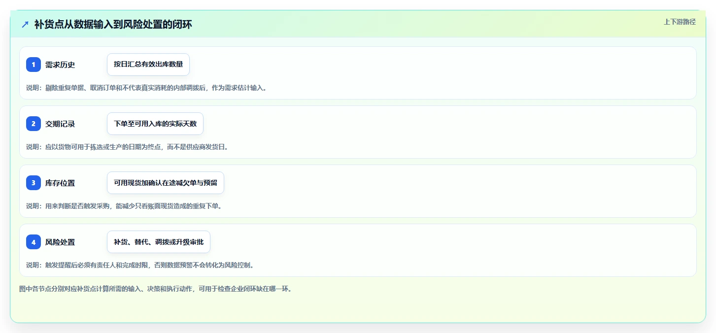Image resolution: width=716 pixels, height=333 pixels.
Task: Click step badge 1 for 需求历史
Action: coord(34,65)
